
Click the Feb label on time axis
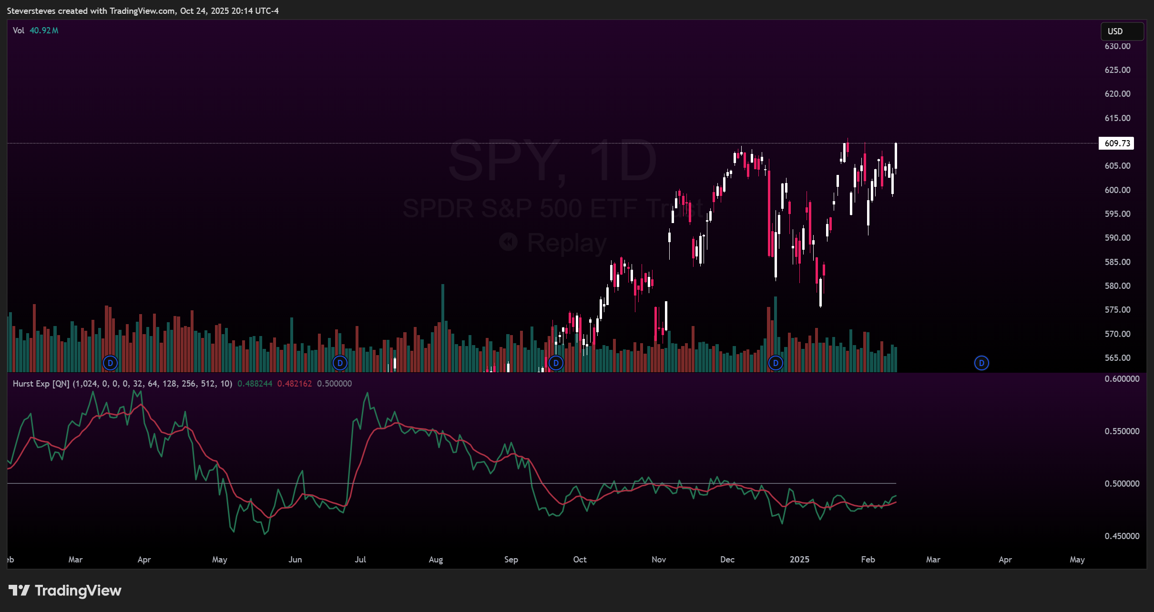[868, 560]
